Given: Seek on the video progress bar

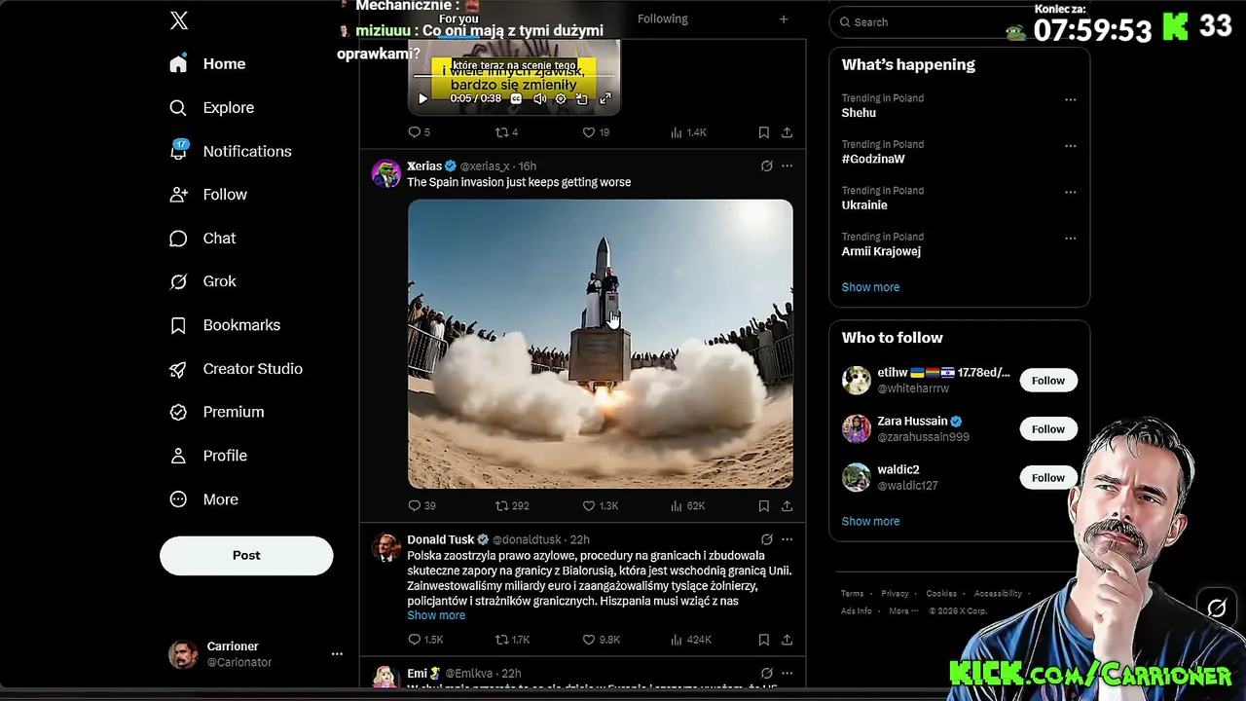Looking at the screenshot, I should (x=514, y=76).
